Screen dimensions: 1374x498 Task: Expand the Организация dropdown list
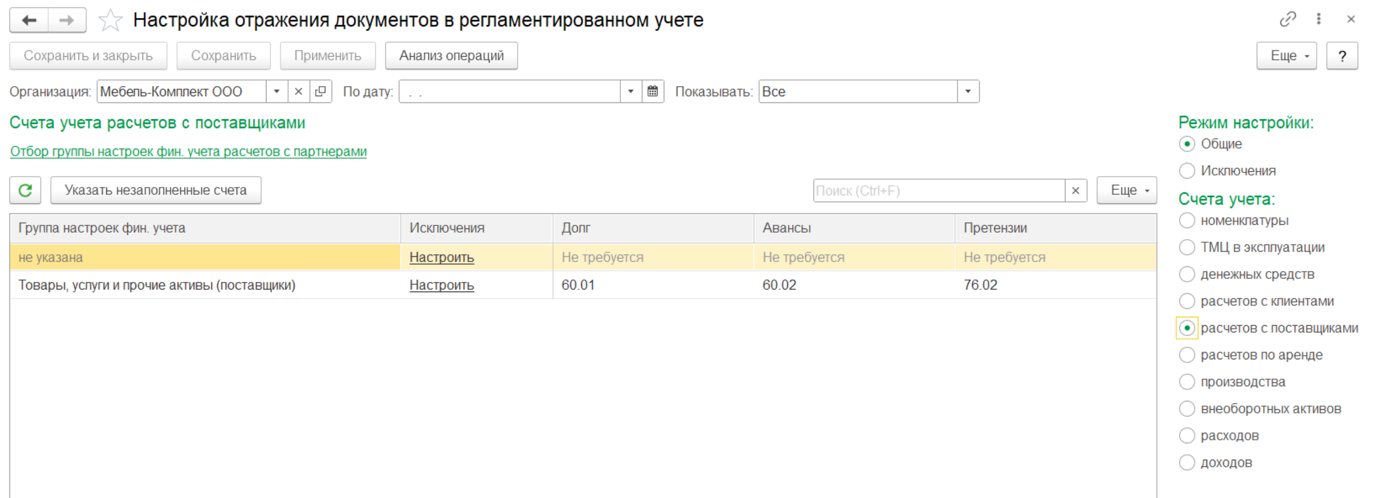point(277,91)
